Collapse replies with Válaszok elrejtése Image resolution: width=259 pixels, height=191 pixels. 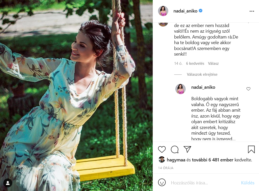coord(202,74)
